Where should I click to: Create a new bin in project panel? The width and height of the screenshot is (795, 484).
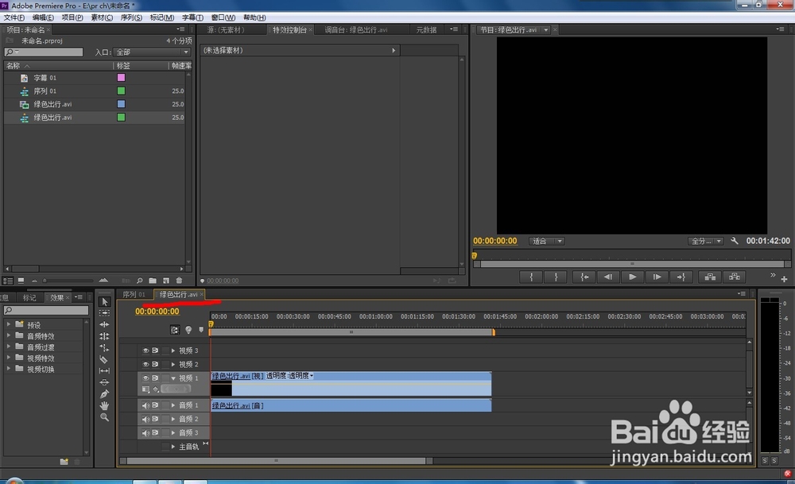click(x=153, y=281)
